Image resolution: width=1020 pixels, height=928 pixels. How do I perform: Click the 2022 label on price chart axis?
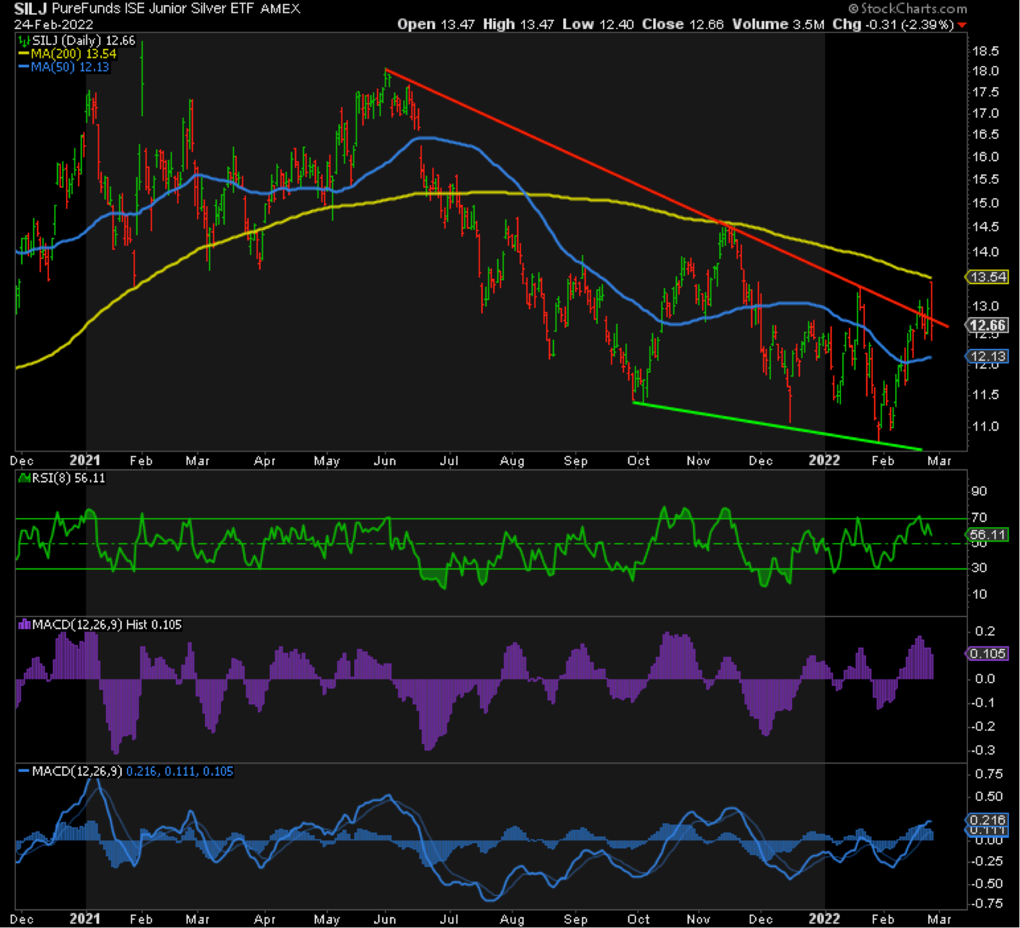(x=824, y=461)
